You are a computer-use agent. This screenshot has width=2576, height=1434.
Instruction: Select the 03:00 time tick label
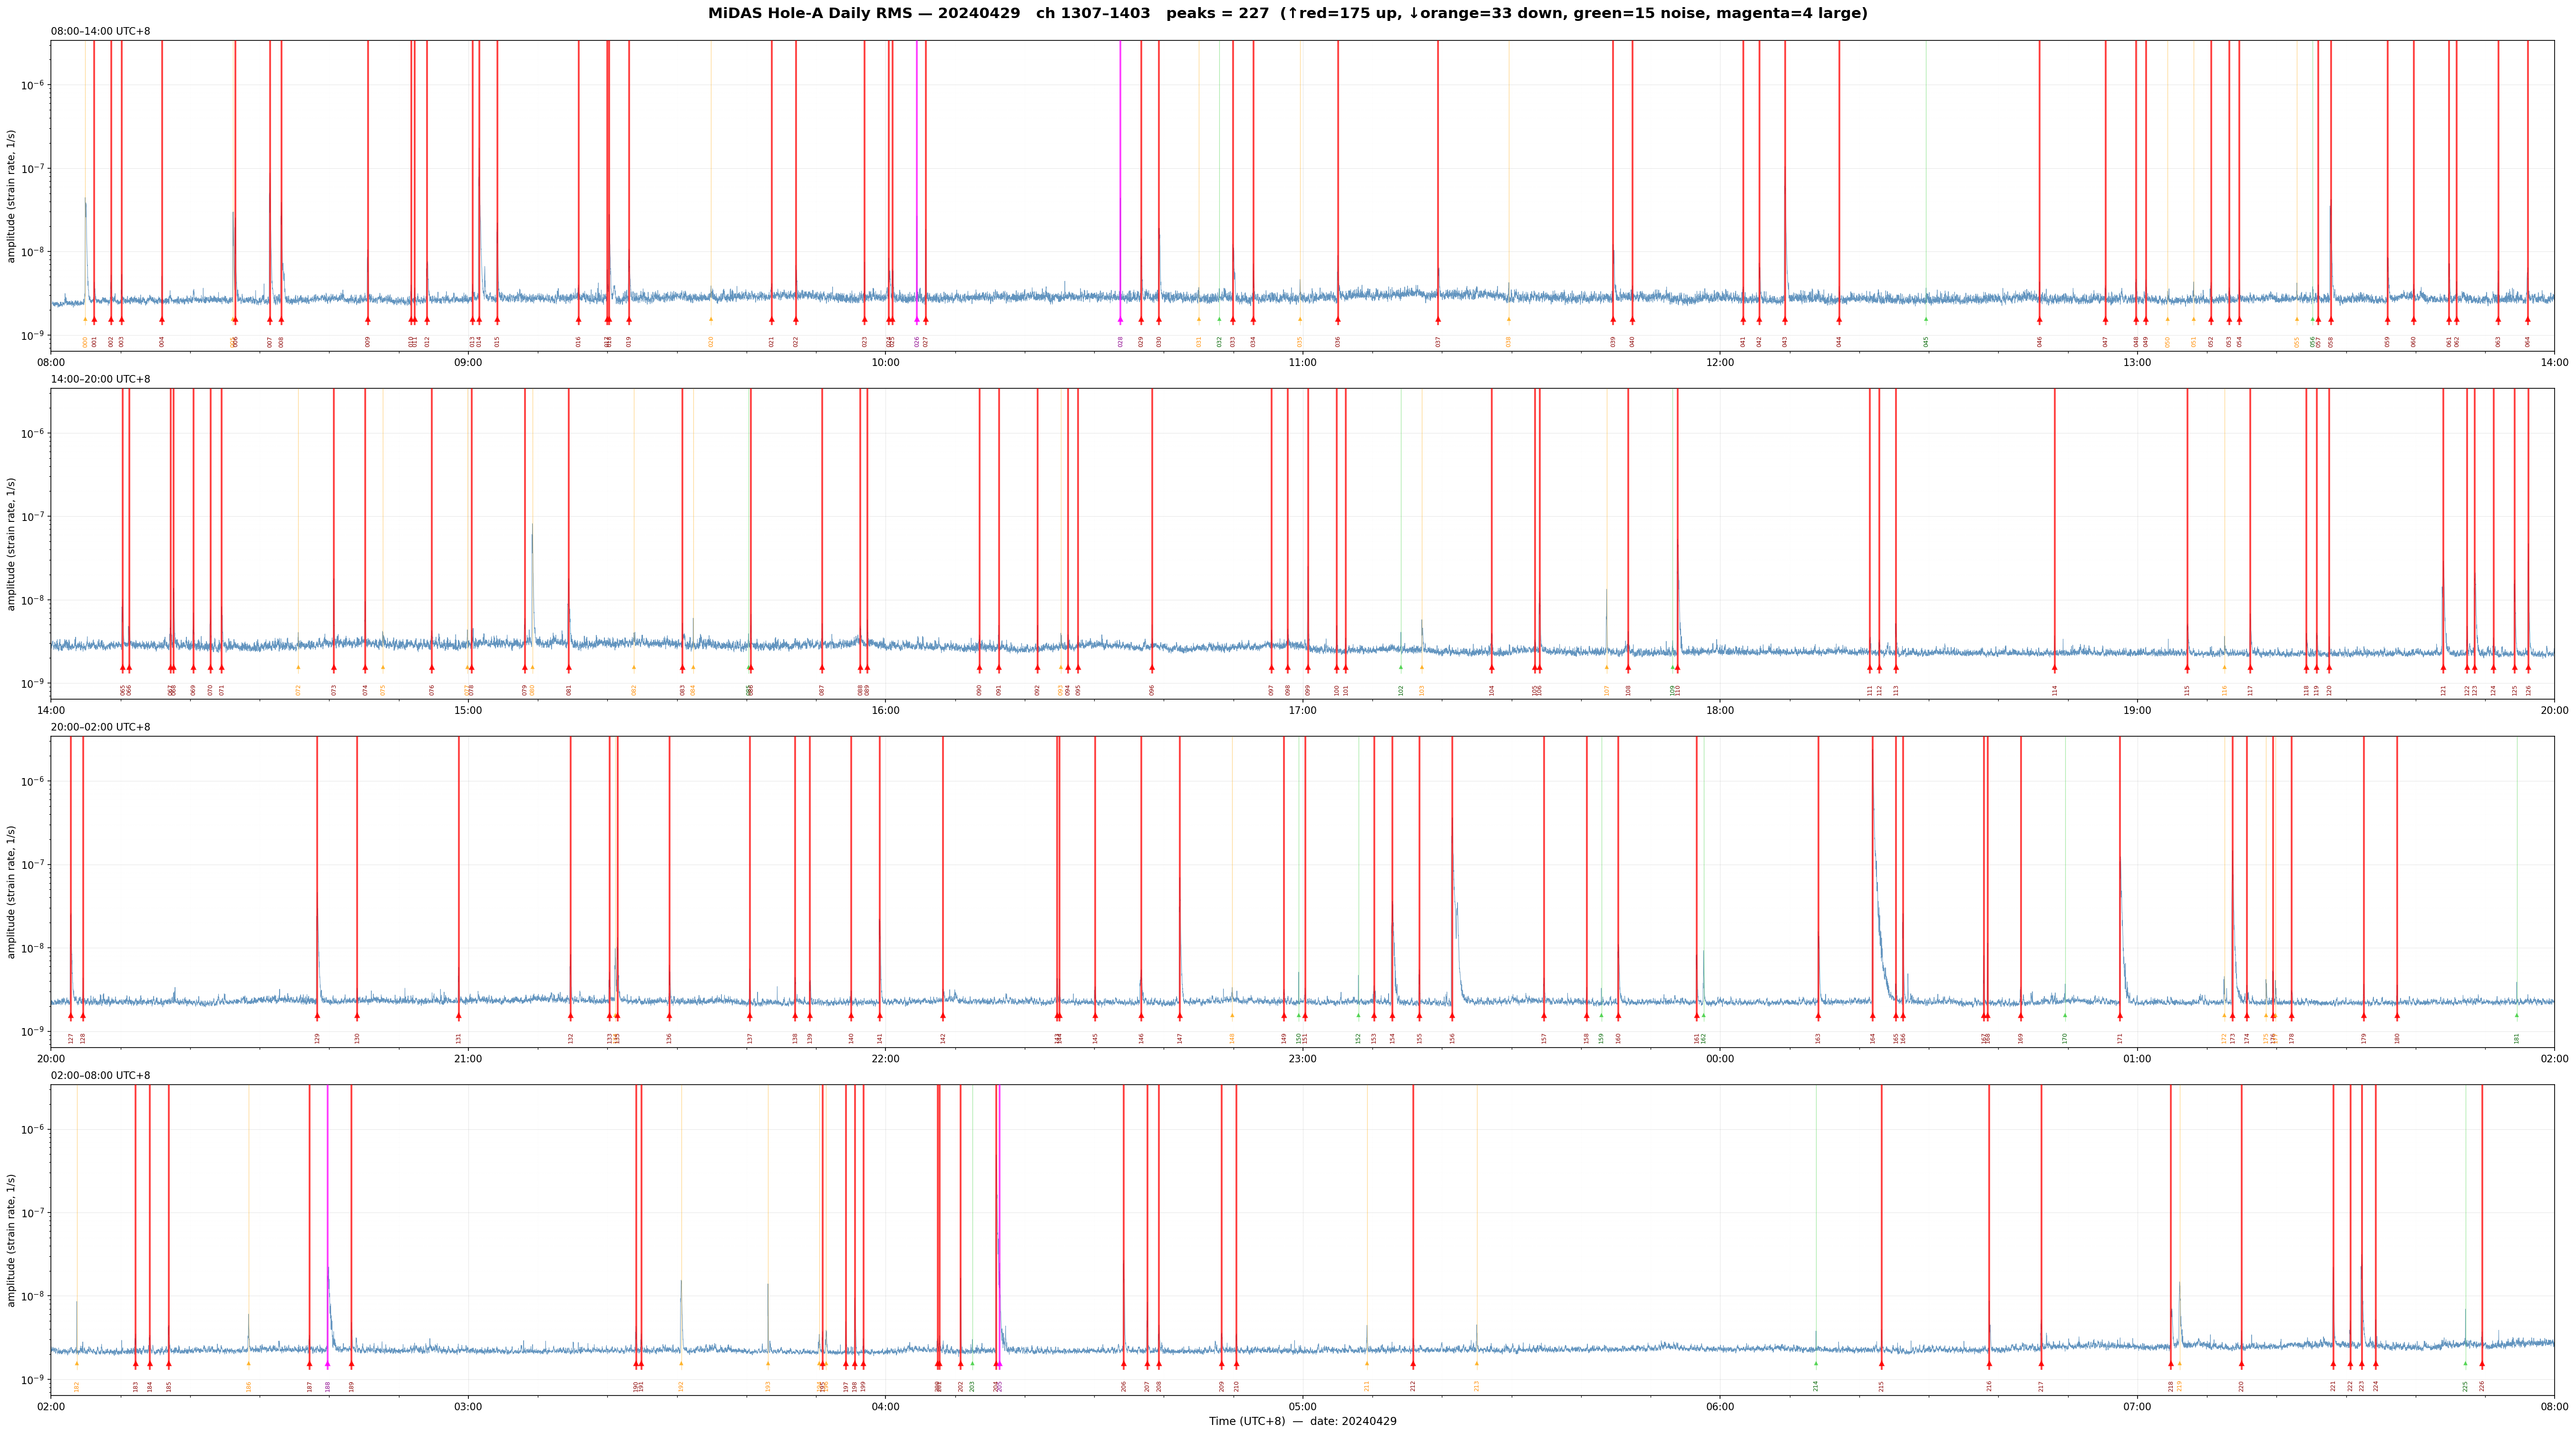pyautogui.click(x=468, y=1407)
